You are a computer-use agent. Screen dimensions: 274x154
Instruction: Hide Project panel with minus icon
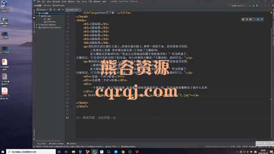click(x=63, y=9)
